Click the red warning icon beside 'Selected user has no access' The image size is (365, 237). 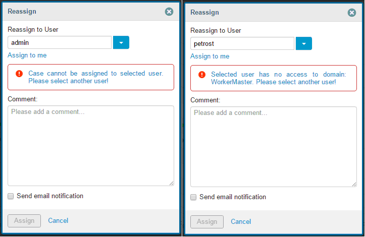click(202, 75)
